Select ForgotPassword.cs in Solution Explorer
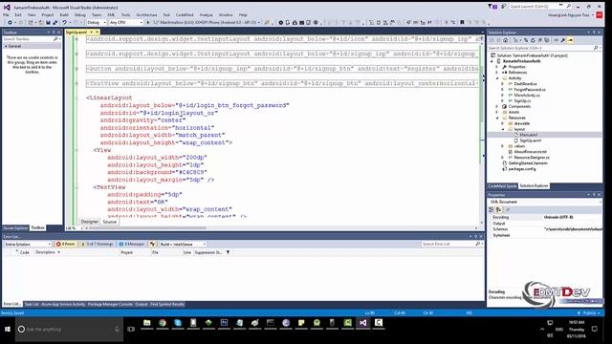 (530, 89)
